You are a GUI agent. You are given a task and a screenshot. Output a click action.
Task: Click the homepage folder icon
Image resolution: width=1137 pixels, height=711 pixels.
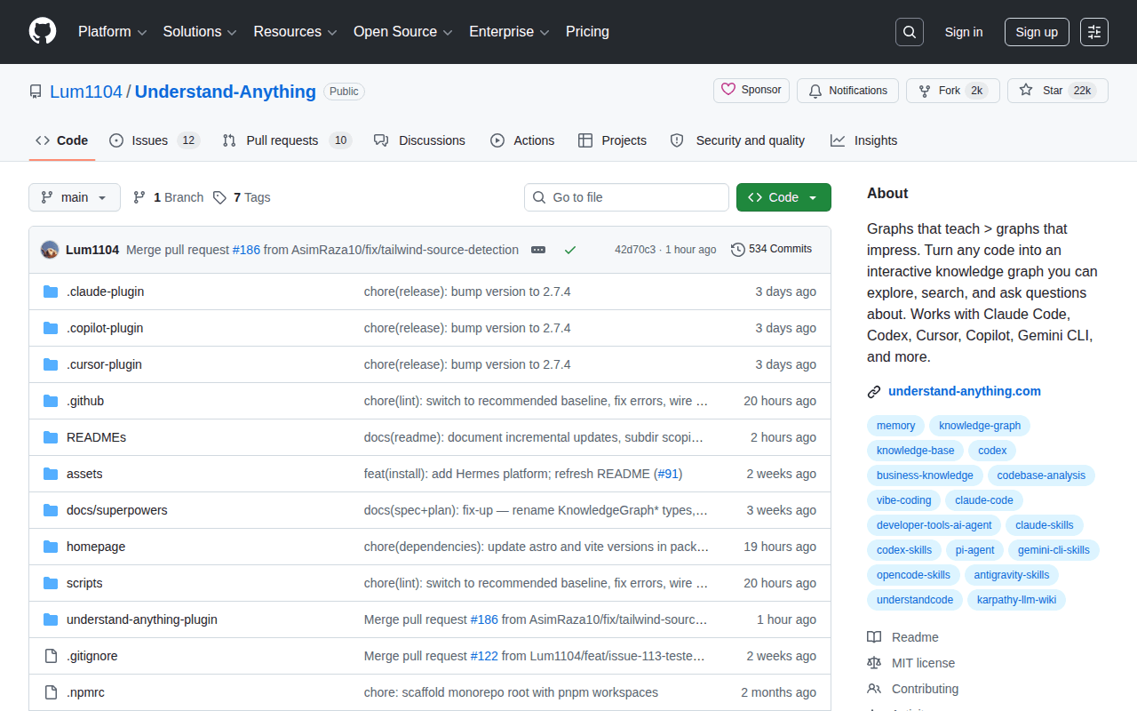tap(51, 547)
